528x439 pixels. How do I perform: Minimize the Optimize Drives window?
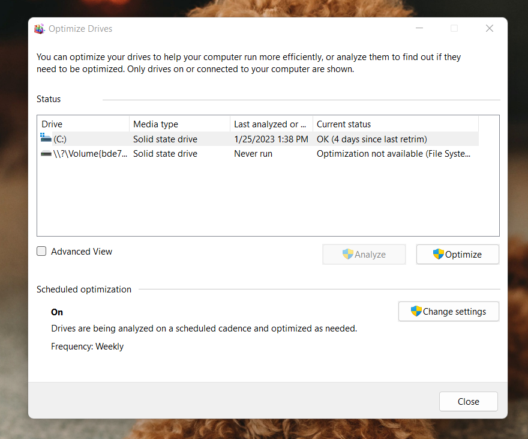(x=419, y=28)
